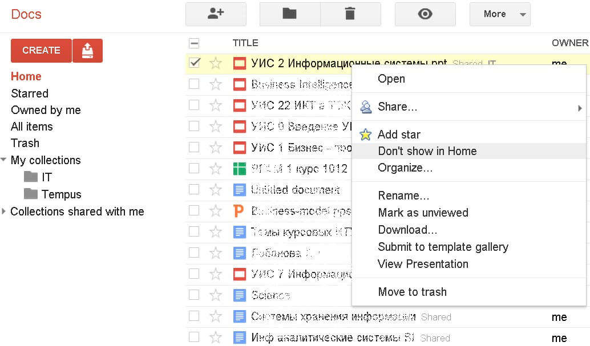Image resolution: width=590 pixels, height=346 pixels.
Task: Check the УИС 0 Введение row checkbox
Action: tap(194, 125)
